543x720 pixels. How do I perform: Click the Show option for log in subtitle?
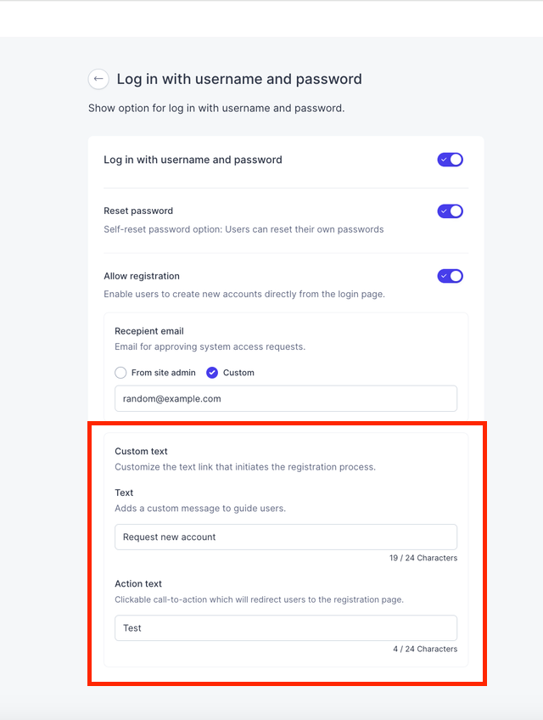(x=216, y=109)
